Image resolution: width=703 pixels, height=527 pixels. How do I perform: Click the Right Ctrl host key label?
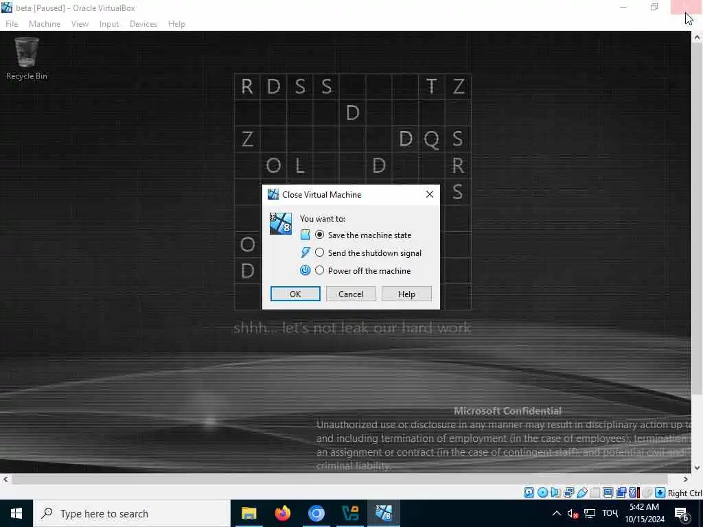pos(684,493)
